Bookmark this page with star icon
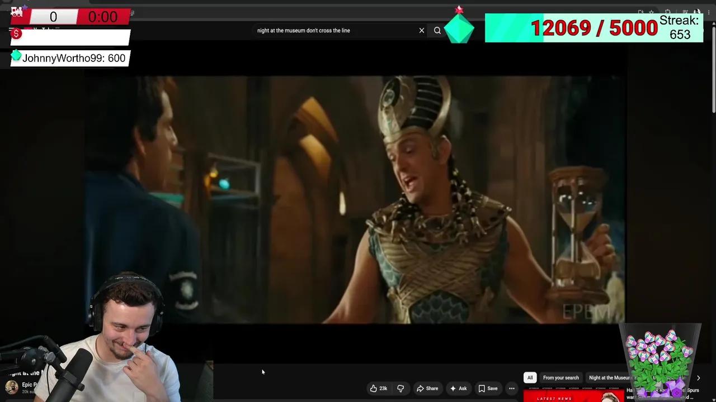The width and height of the screenshot is (716, 402). pos(651,12)
